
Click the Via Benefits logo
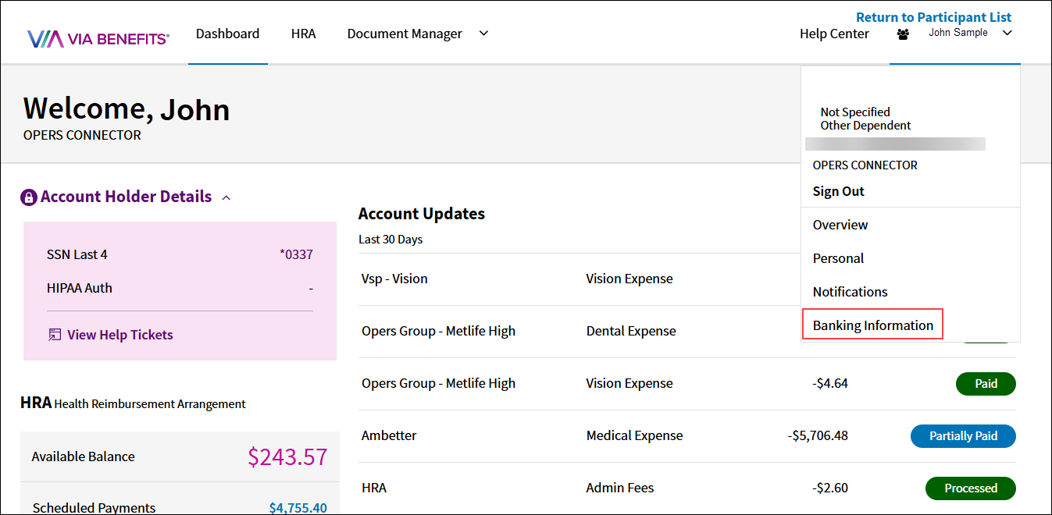[x=98, y=38]
